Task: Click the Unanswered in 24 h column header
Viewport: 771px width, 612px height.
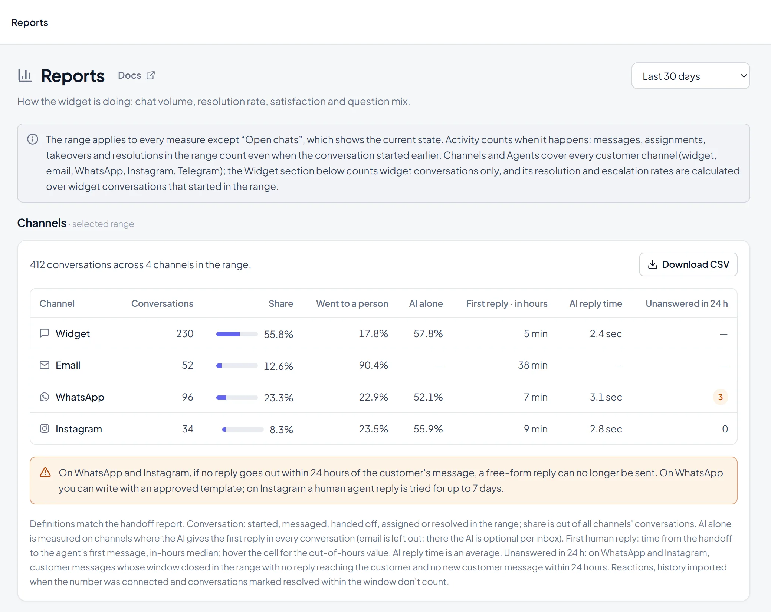Action: pos(687,303)
